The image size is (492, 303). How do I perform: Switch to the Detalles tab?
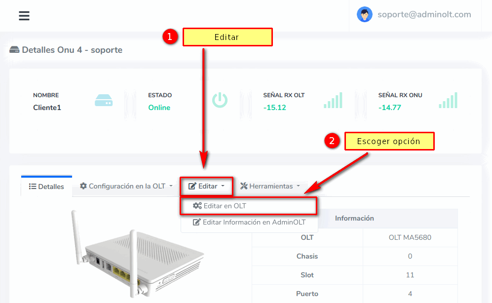pos(46,187)
